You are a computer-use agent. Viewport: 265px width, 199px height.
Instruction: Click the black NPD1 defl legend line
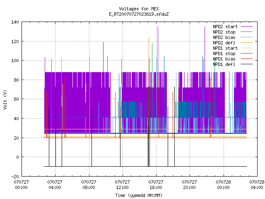coord(246,64)
